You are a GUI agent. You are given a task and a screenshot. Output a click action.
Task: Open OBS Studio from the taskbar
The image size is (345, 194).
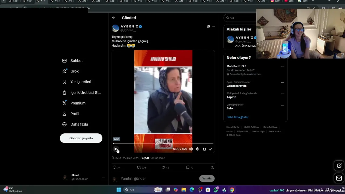pyautogui.click(x=200, y=190)
